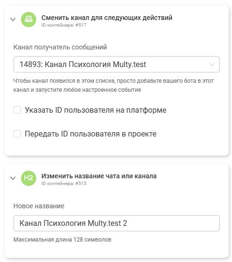This screenshot has height=262, width=232.
Task: Collapse the 'Сменить канал для следующих действий' block via its chevron
Action: coord(13,19)
